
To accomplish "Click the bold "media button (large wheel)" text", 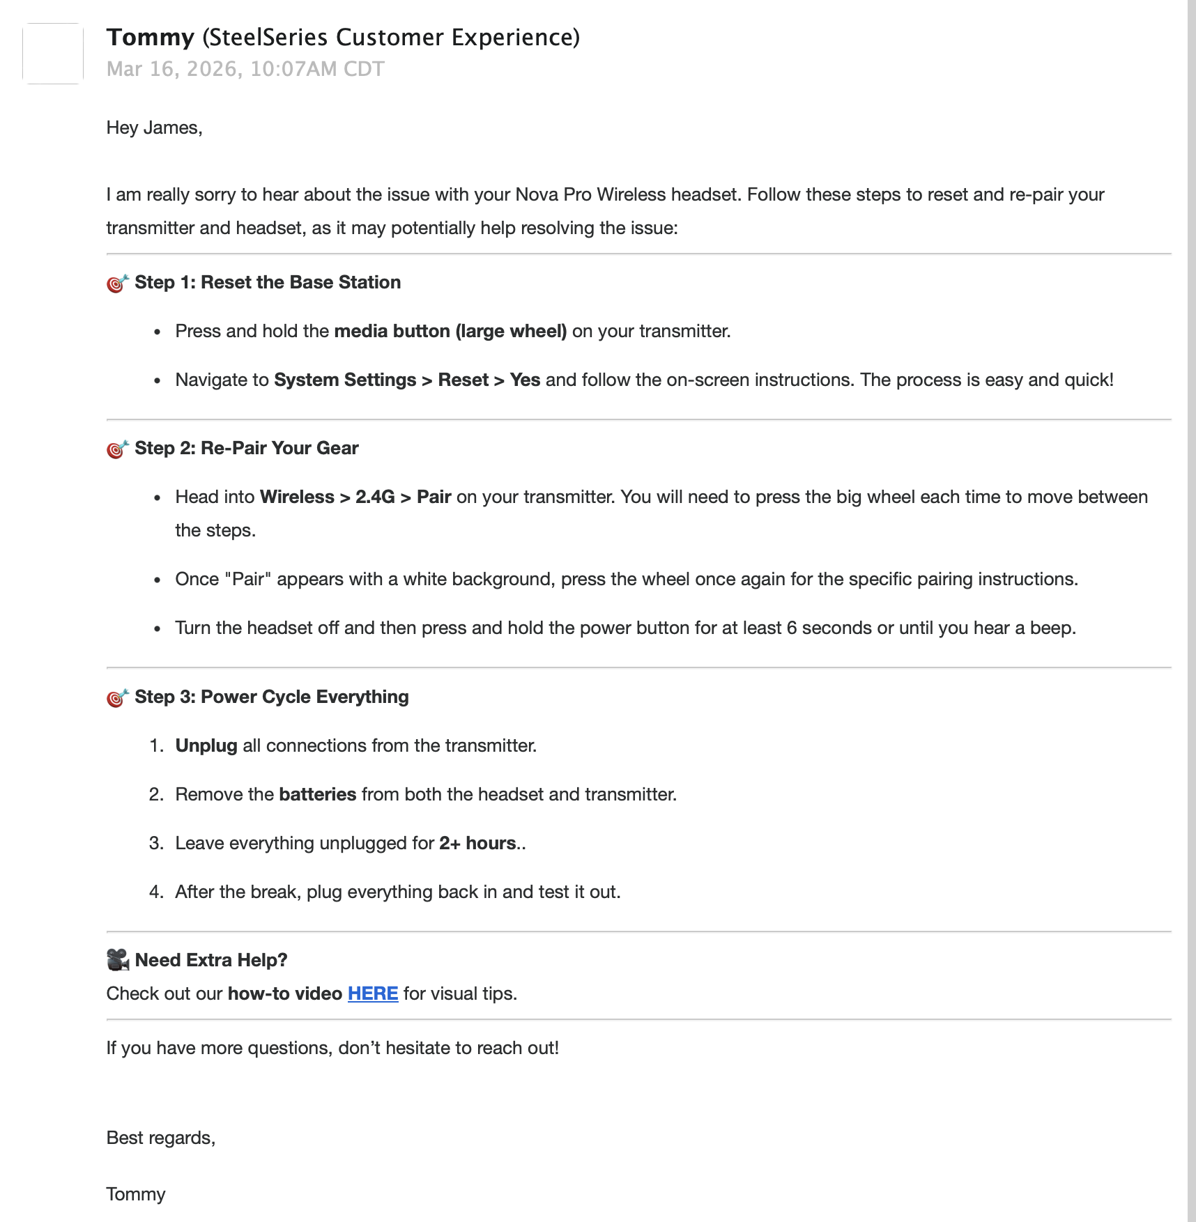I will [450, 331].
